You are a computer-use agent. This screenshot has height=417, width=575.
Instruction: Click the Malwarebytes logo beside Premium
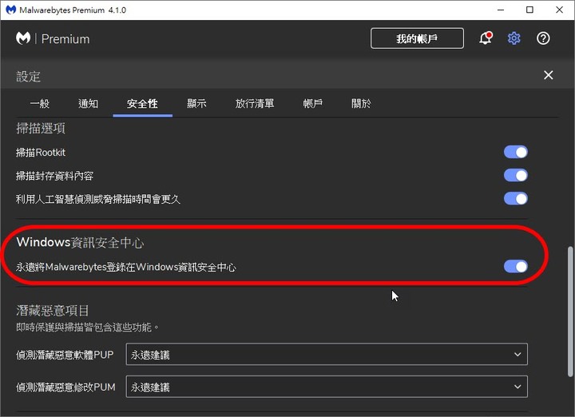(23, 38)
